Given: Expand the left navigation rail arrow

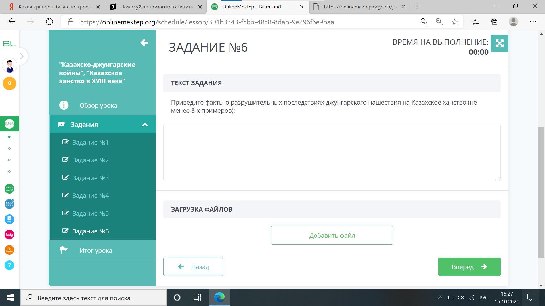Looking at the screenshot, I should [x=22, y=56].
